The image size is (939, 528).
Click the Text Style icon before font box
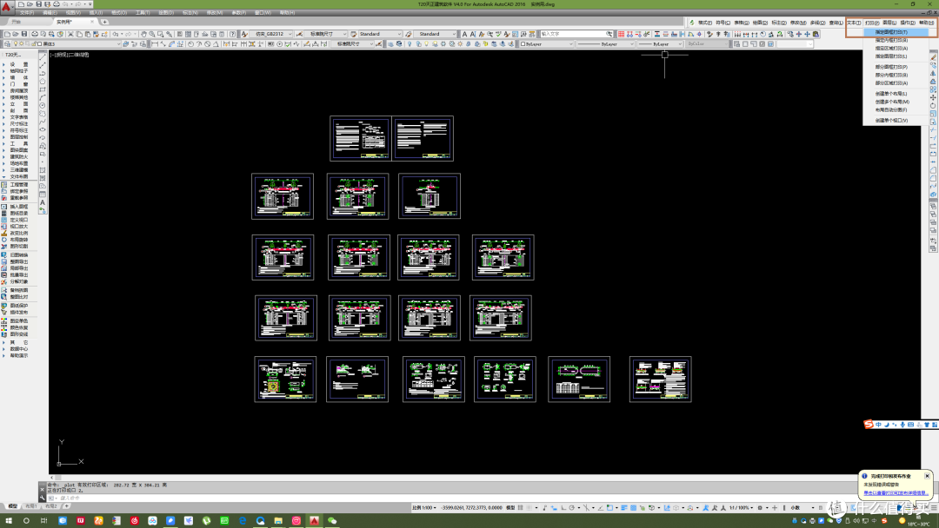click(244, 34)
